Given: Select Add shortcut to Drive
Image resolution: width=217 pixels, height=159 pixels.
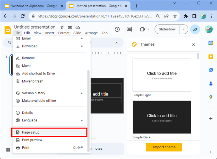Looking at the screenshot, I should (50, 74).
